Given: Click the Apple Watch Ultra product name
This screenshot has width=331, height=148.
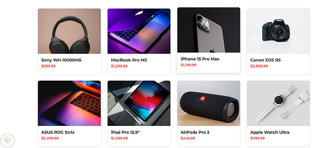Looking at the screenshot, I should click(x=270, y=132).
